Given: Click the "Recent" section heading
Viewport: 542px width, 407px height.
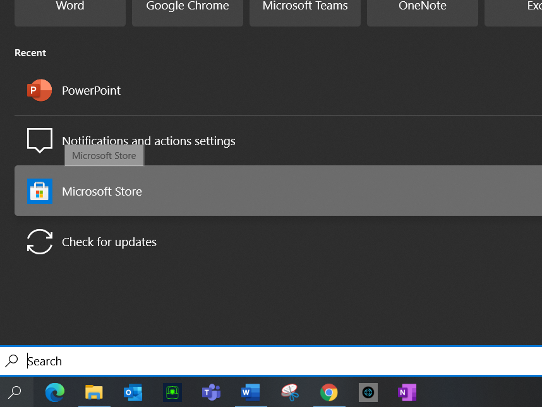Looking at the screenshot, I should (x=30, y=53).
